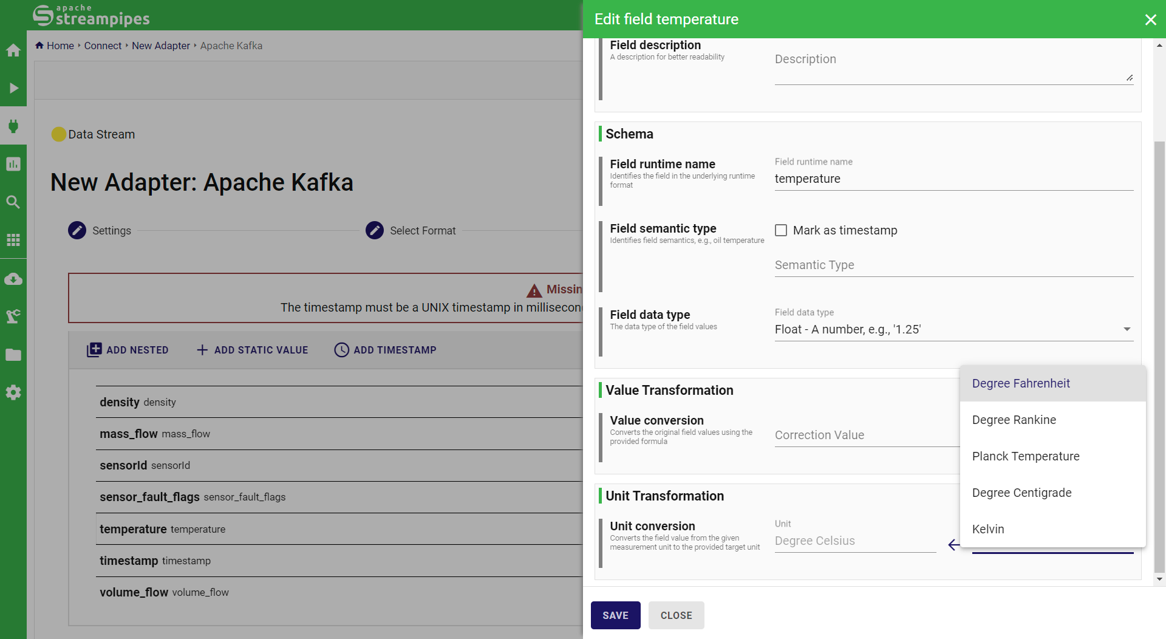Open the Configuration gear icon in sidebar
The height and width of the screenshot is (639, 1166).
13,392
